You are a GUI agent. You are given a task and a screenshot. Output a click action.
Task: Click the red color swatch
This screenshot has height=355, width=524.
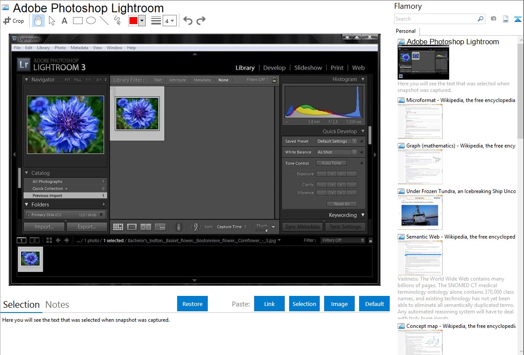[133, 21]
